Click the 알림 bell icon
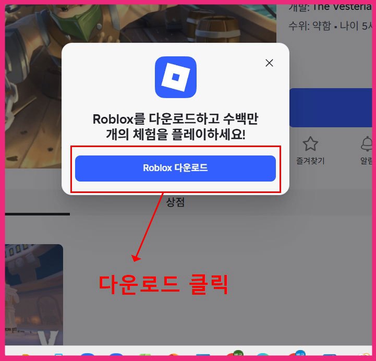The width and height of the screenshot is (376, 361). point(367,143)
